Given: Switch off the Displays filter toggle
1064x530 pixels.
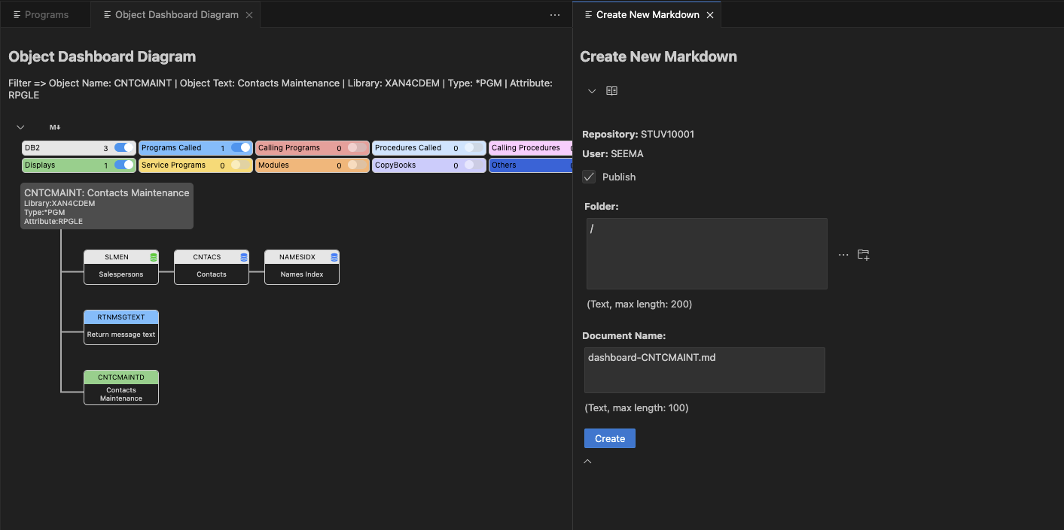Looking at the screenshot, I should click(124, 165).
